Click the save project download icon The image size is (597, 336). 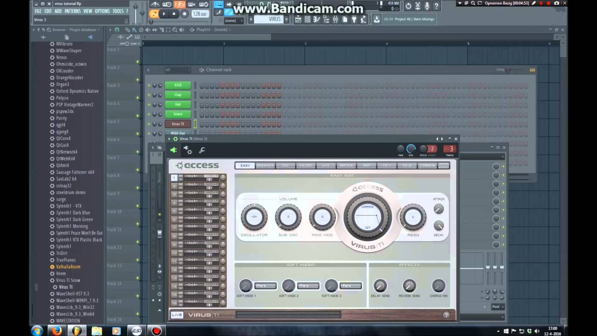(376, 20)
